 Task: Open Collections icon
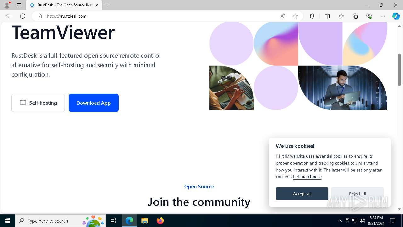tap(355, 16)
